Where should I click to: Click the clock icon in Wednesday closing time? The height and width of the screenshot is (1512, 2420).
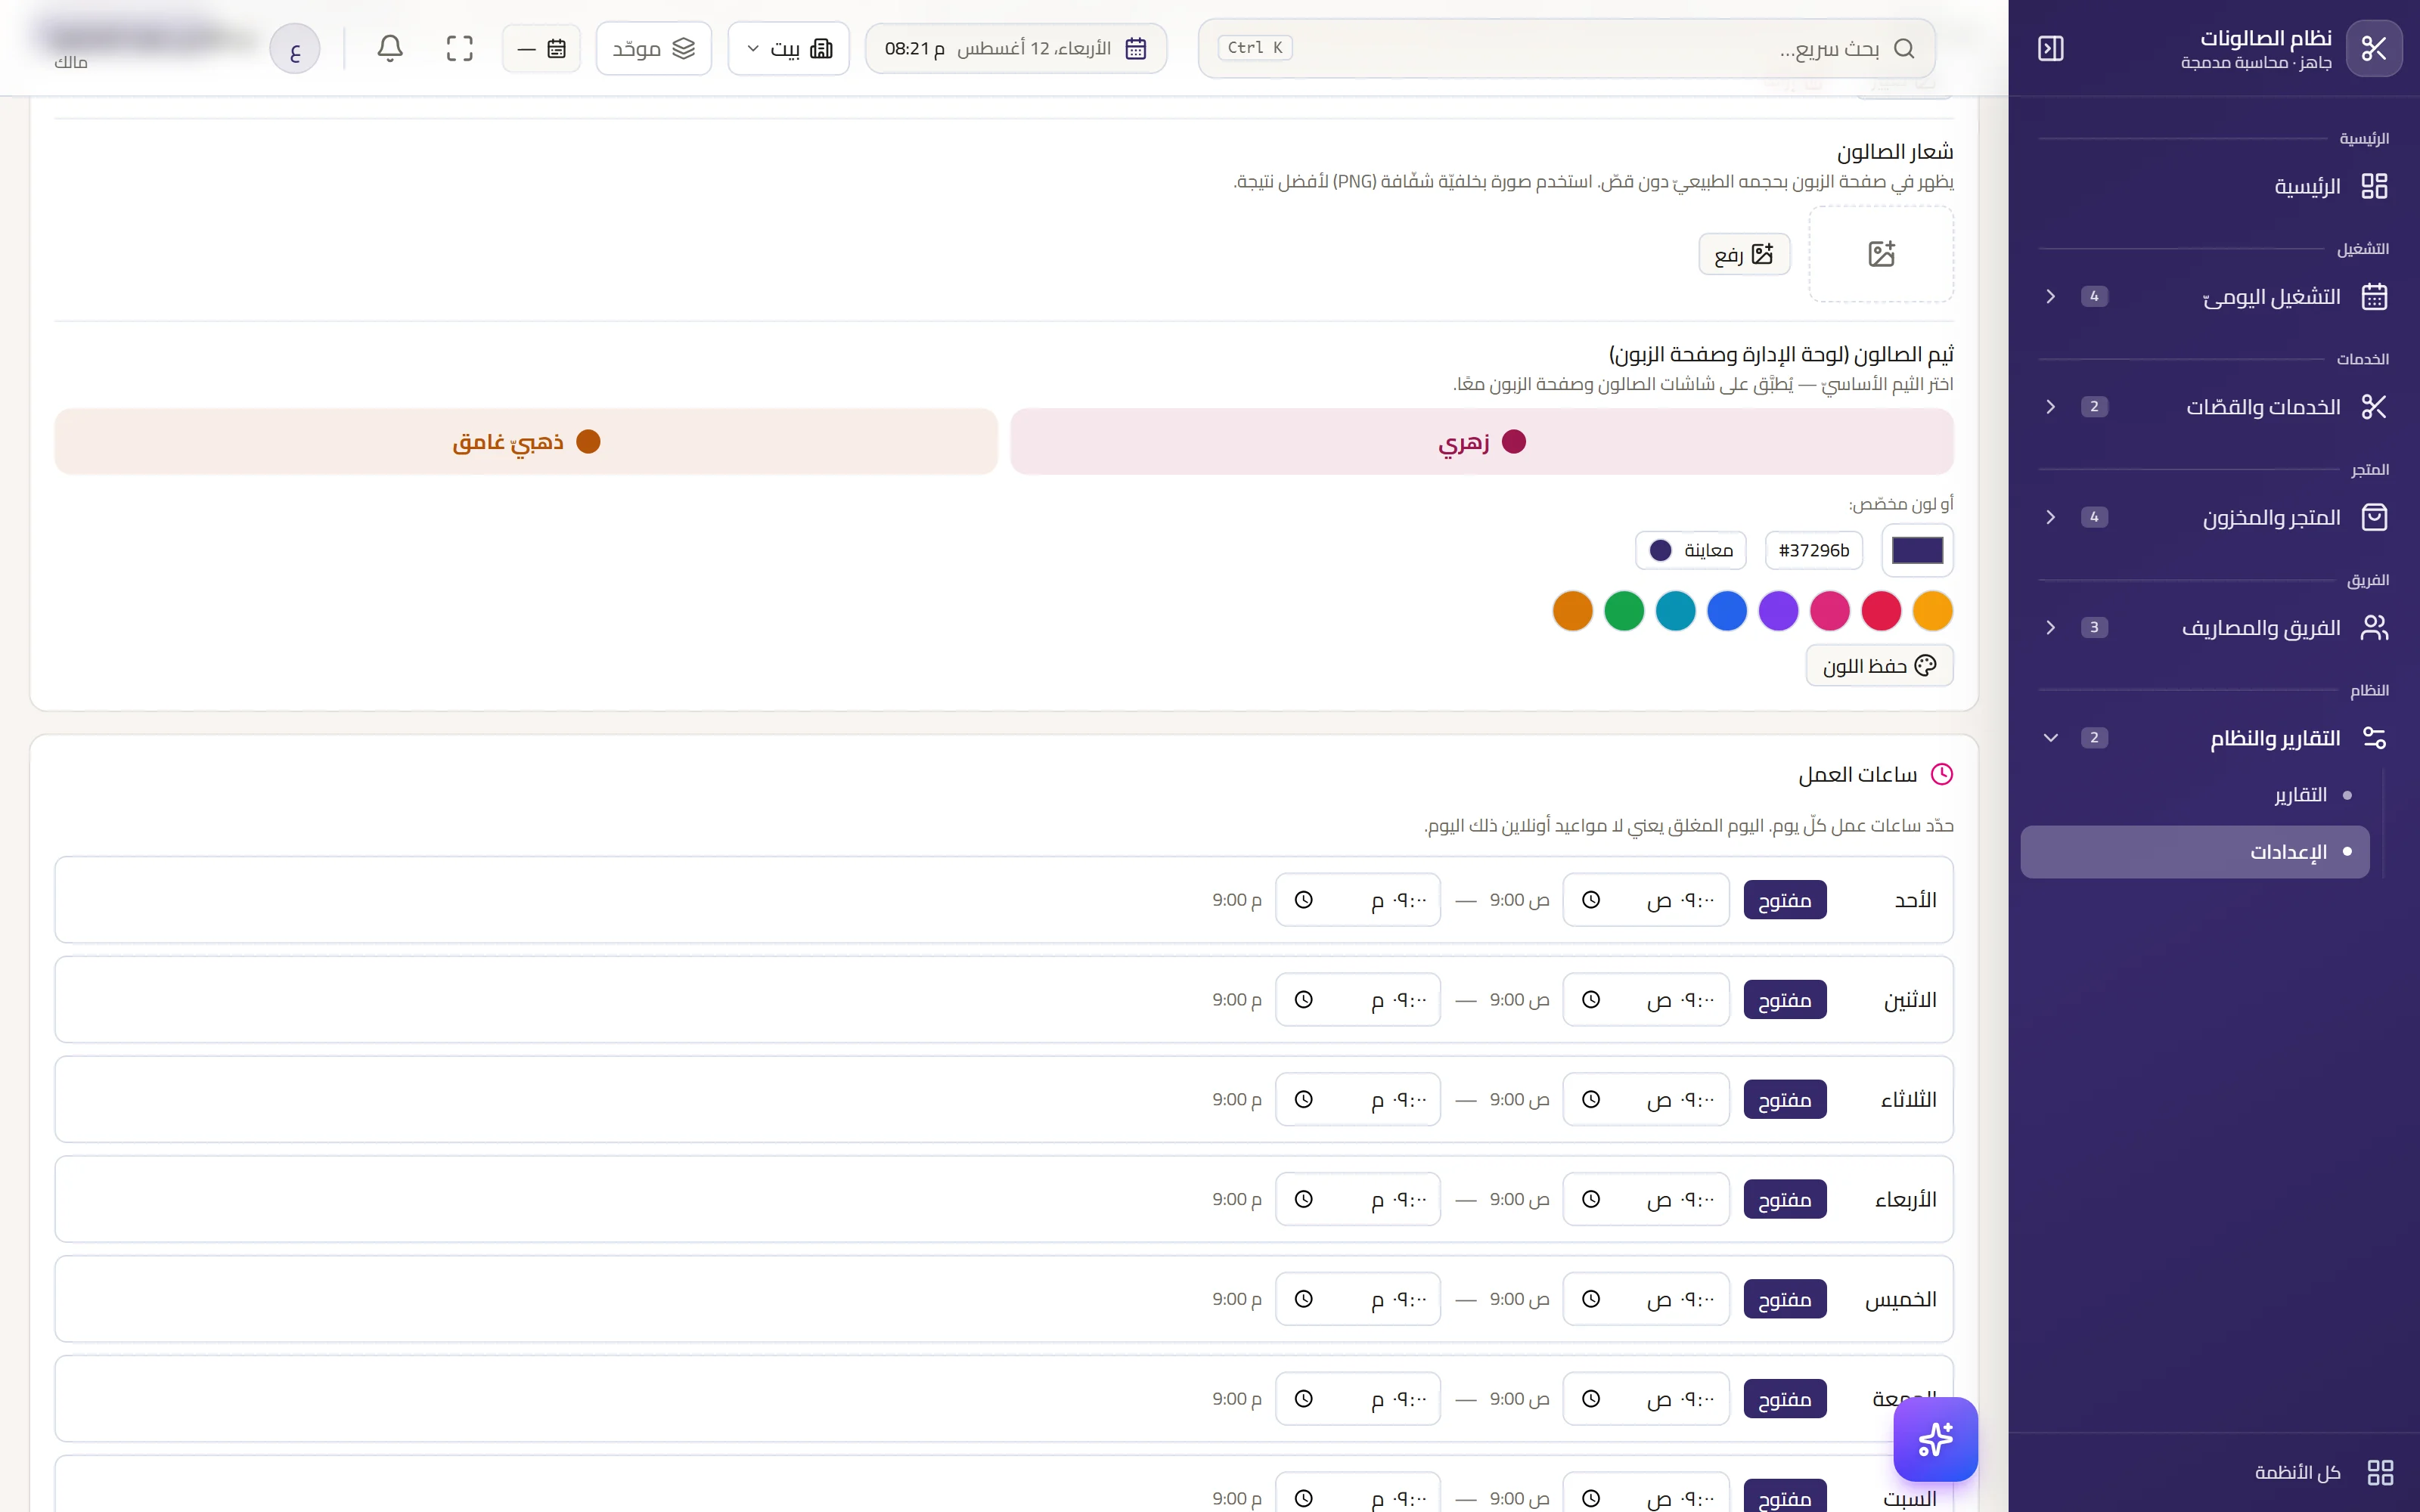click(1304, 1200)
